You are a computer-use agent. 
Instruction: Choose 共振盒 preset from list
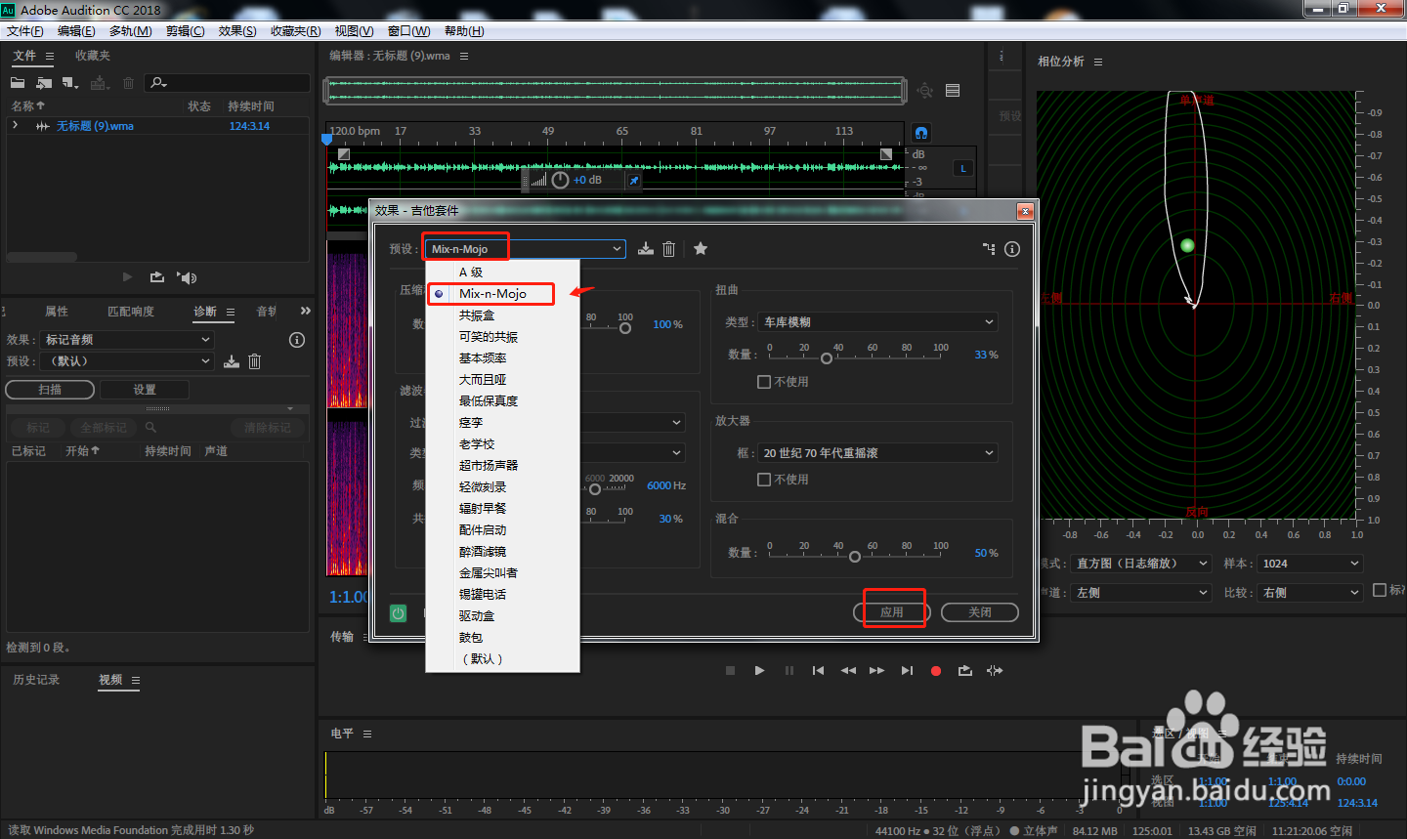[x=477, y=315]
